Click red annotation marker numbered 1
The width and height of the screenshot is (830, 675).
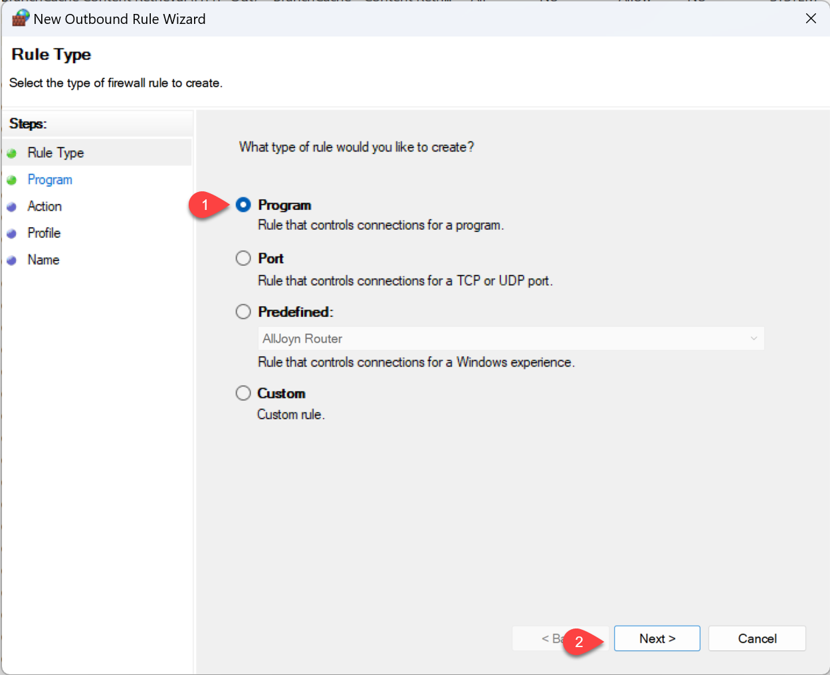[x=205, y=205]
